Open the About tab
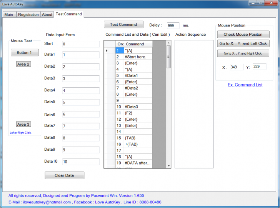 [x=47, y=15]
